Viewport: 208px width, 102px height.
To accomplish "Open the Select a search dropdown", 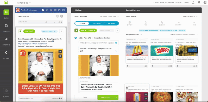I will pyautogui.click(x=190, y=16).
